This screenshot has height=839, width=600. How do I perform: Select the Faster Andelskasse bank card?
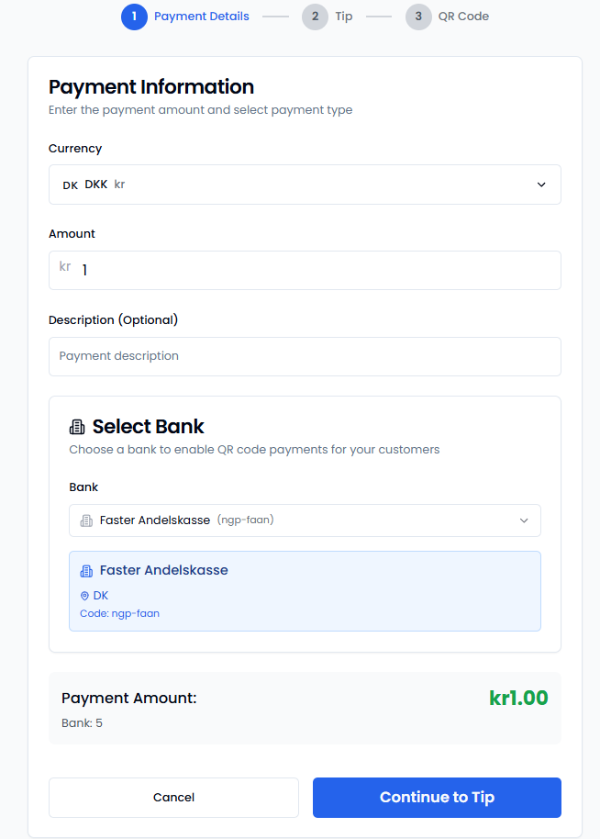tap(305, 588)
